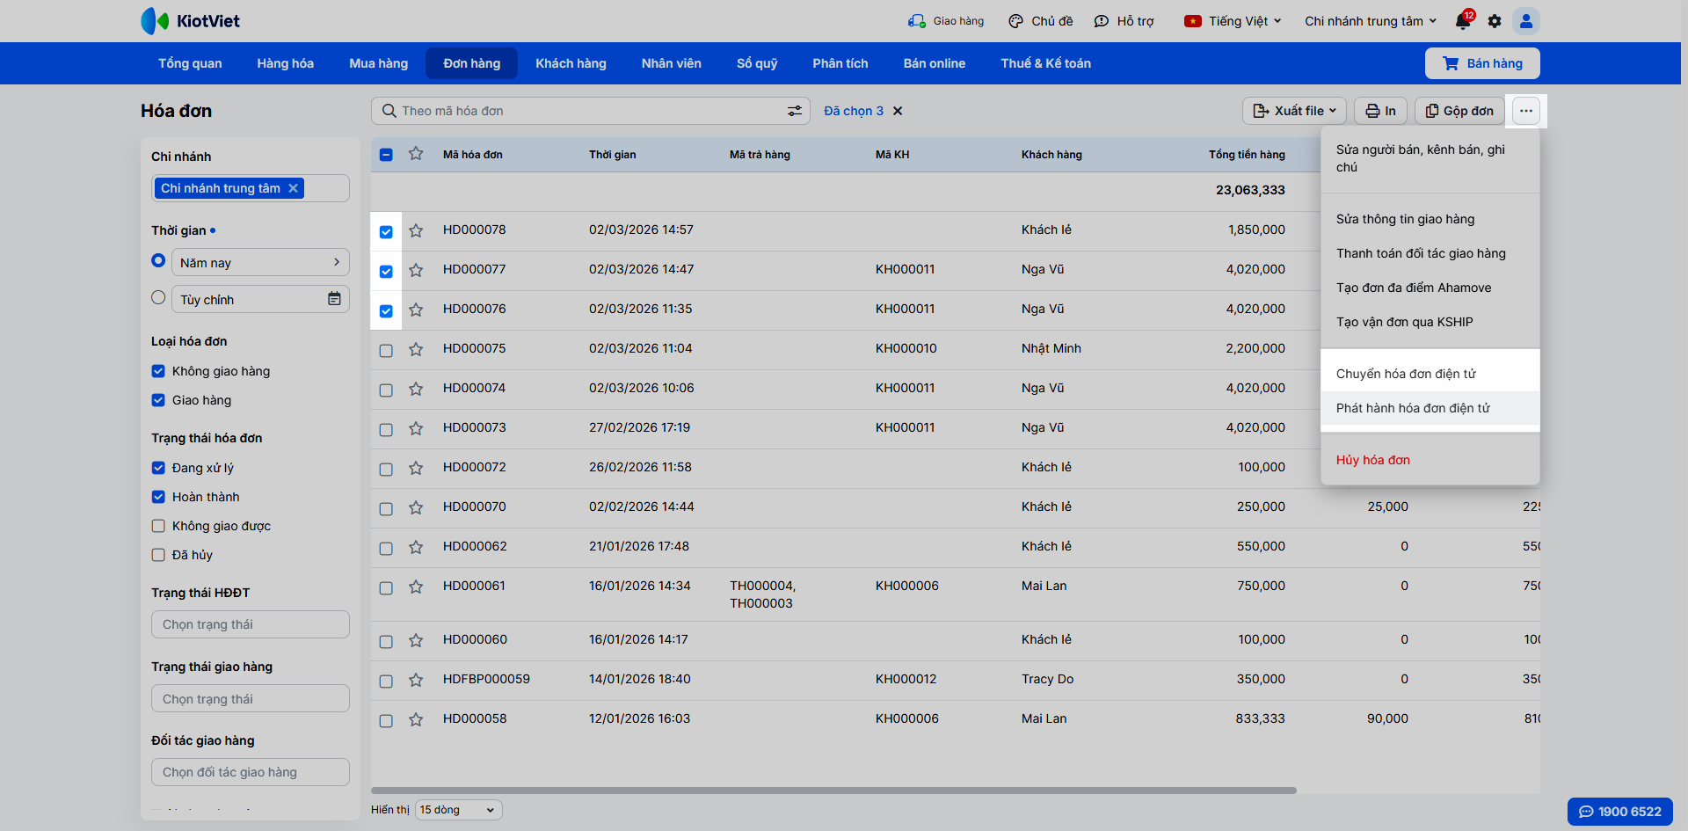Open settings gear icon in header
The height and width of the screenshot is (831, 1688).
(x=1495, y=21)
